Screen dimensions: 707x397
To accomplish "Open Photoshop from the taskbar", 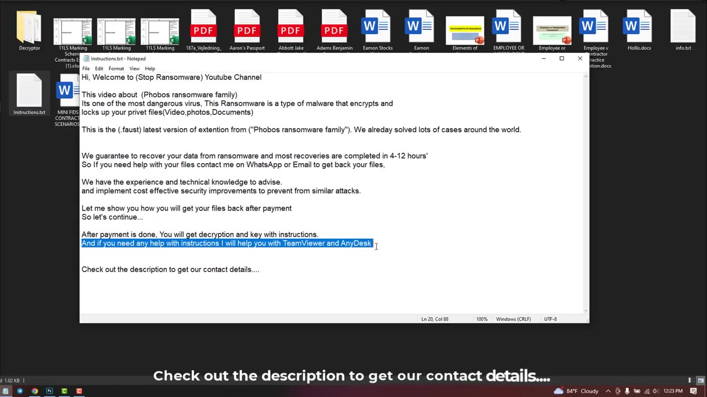I will click(50, 391).
